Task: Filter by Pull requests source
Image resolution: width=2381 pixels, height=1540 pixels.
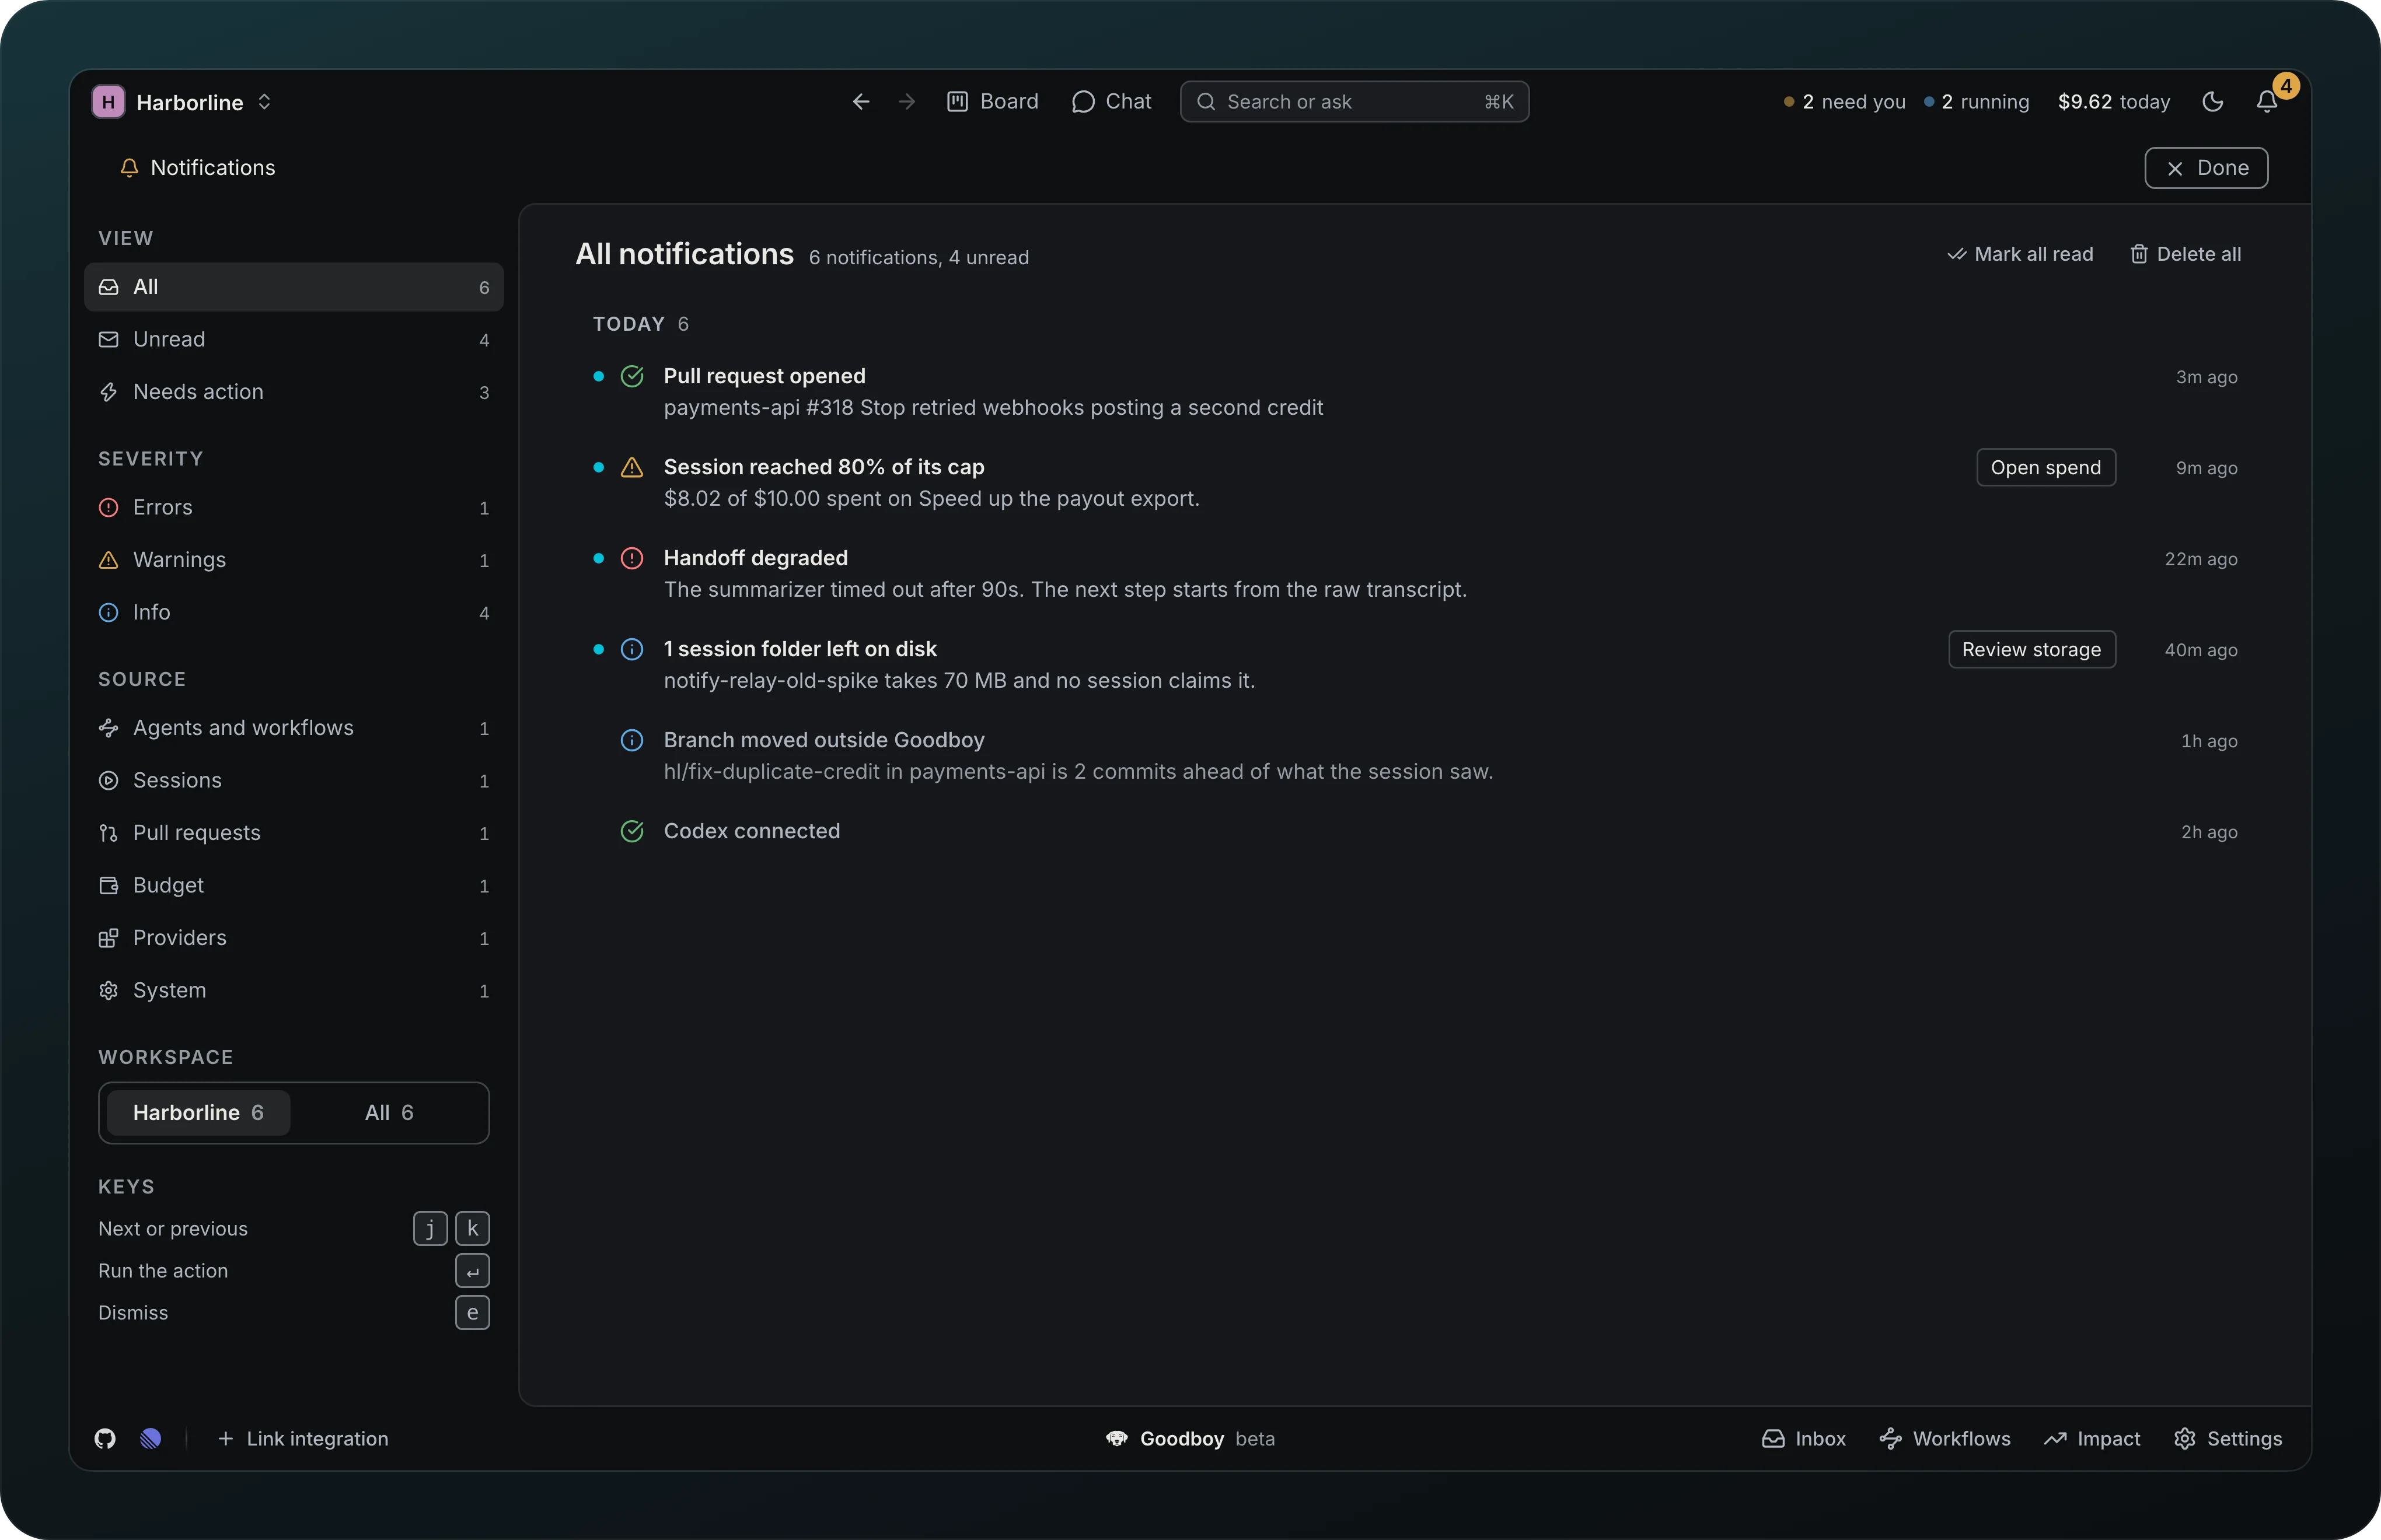Action: (294, 833)
